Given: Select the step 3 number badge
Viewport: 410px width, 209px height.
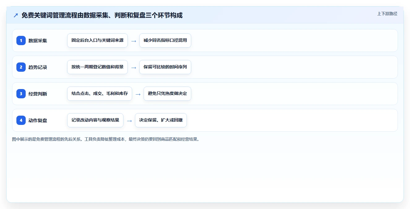Looking at the screenshot, I should tap(21, 94).
